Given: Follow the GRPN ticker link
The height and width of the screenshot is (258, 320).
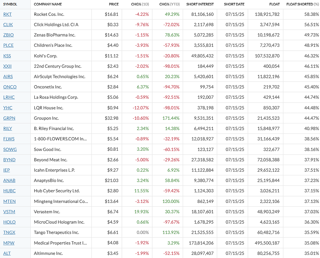Looking at the screenshot, I should tap(9, 118).
